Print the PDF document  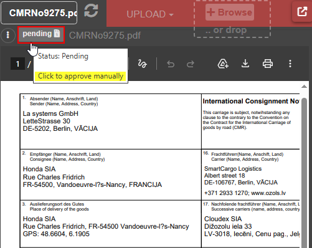pos(268,64)
